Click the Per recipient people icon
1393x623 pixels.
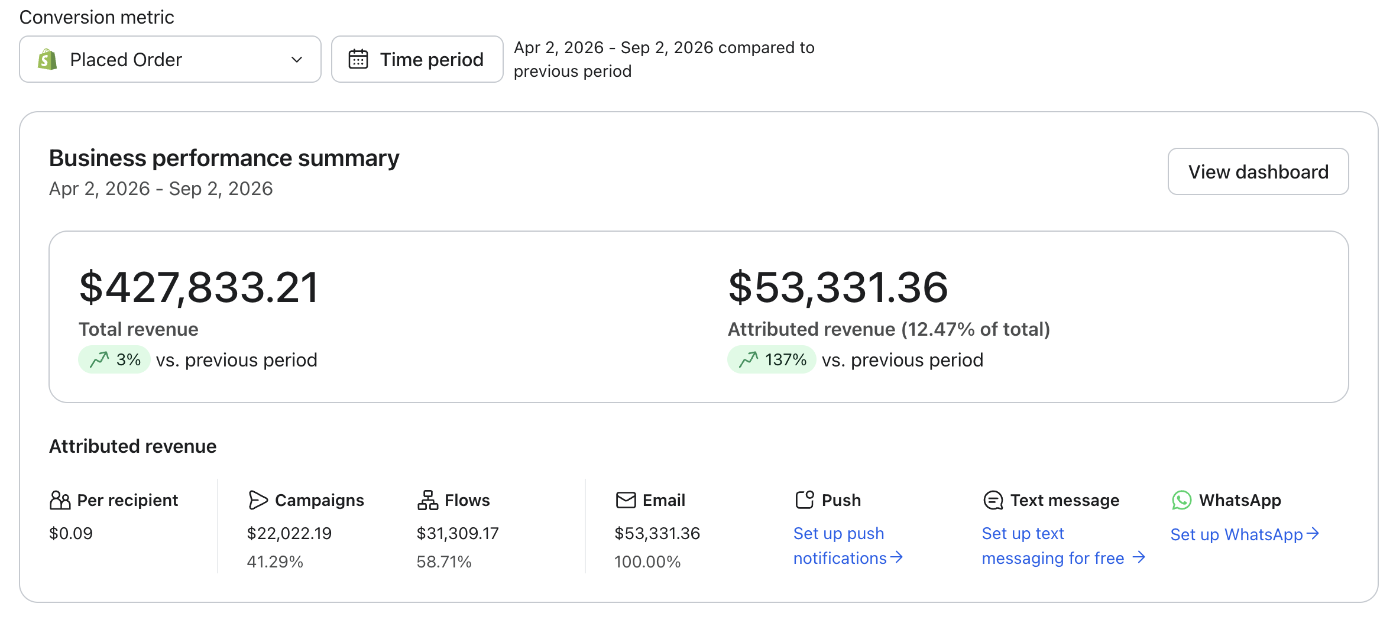click(60, 500)
